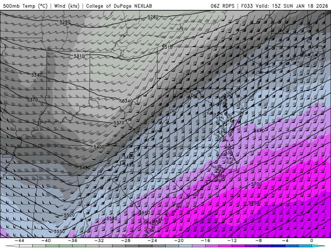The width and height of the screenshot is (331, 248).
Task: Click the 'Wind (kts)' header label
Action: [67, 6]
